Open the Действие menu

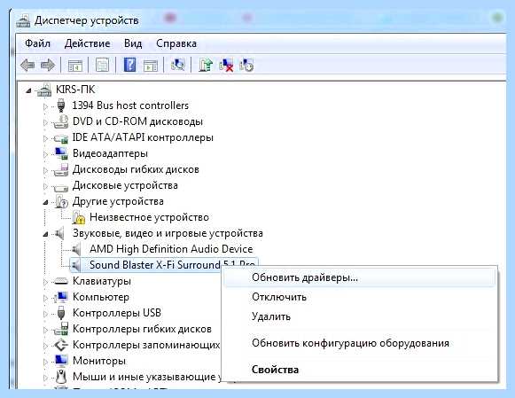[88, 43]
